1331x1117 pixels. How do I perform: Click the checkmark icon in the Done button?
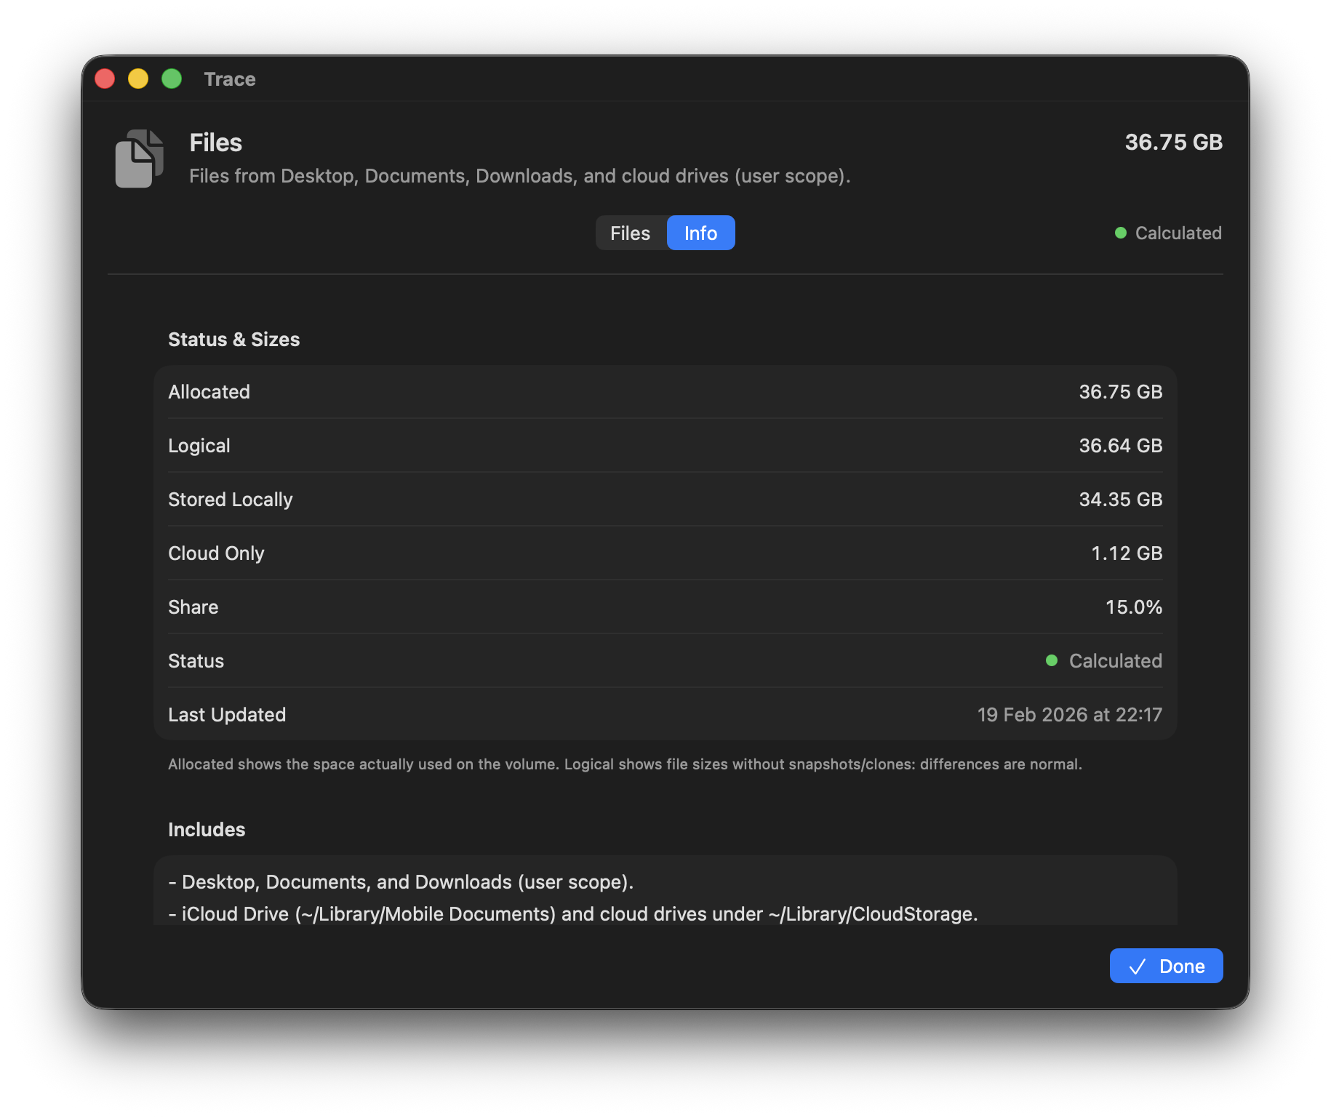[1137, 966]
